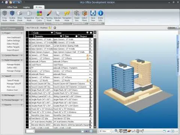Select the blue tower in the 3D view
Screen dimensions: 180x135
123,80
